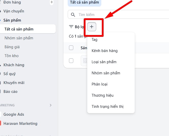Image resolution: width=169 pixels, height=136 pixels.
Task: Click the Bộ lọc filter icon
Action: point(71,27)
